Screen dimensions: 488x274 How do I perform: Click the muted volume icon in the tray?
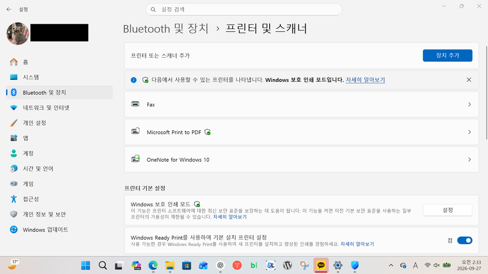pyautogui.click(x=437, y=265)
